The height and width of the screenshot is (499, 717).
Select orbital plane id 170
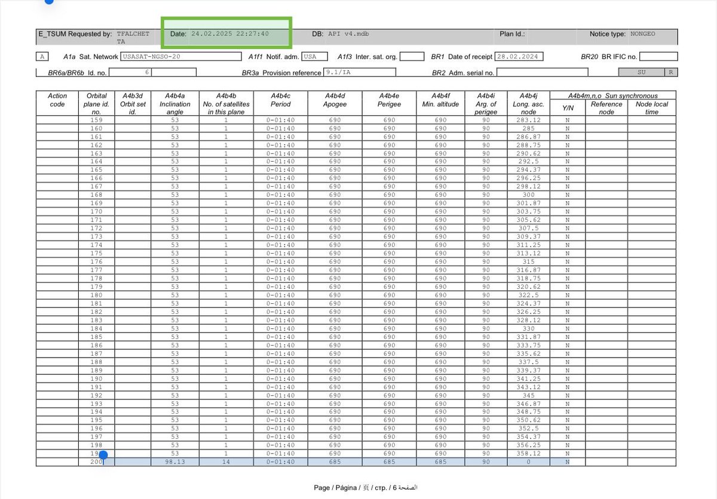96,211
